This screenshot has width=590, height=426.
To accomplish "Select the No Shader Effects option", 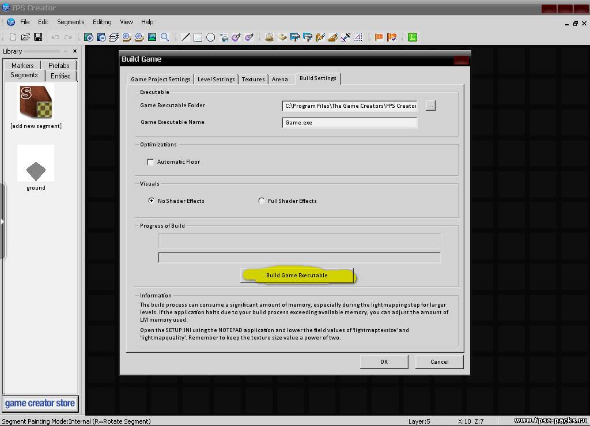I will point(152,201).
